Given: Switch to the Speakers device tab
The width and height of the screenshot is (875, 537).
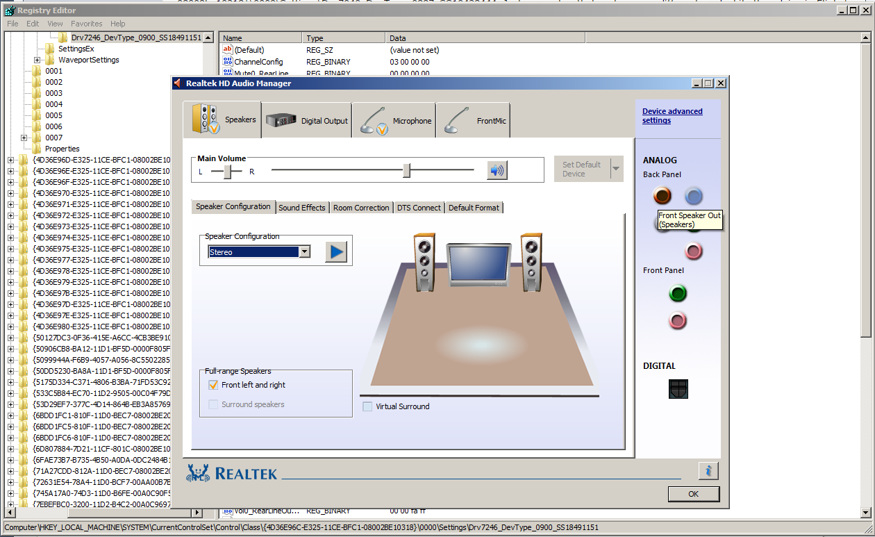Looking at the screenshot, I should 222,119.
